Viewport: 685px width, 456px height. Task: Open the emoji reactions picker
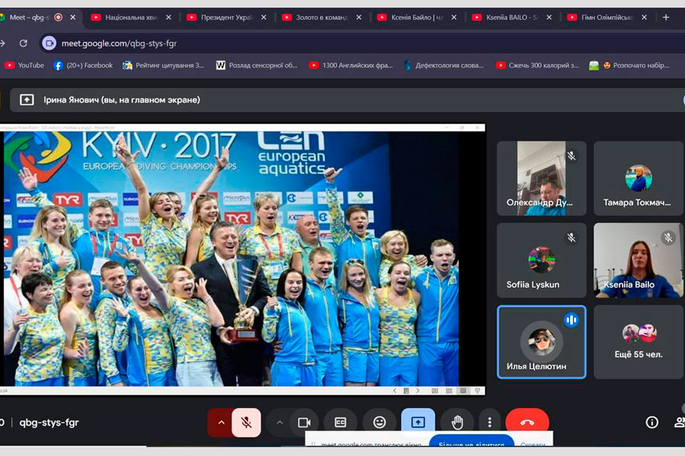click(x=379, y=423)
